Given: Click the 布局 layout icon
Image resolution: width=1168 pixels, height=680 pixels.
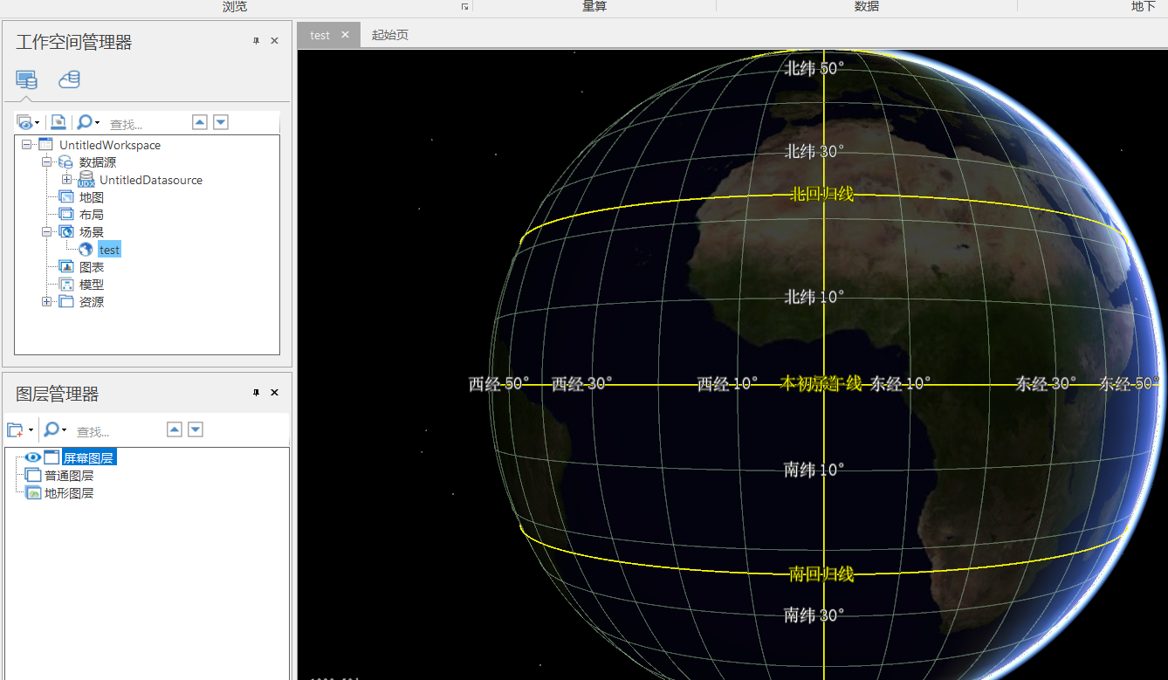Looking at the screenshot, I should (x=66, y=215).
